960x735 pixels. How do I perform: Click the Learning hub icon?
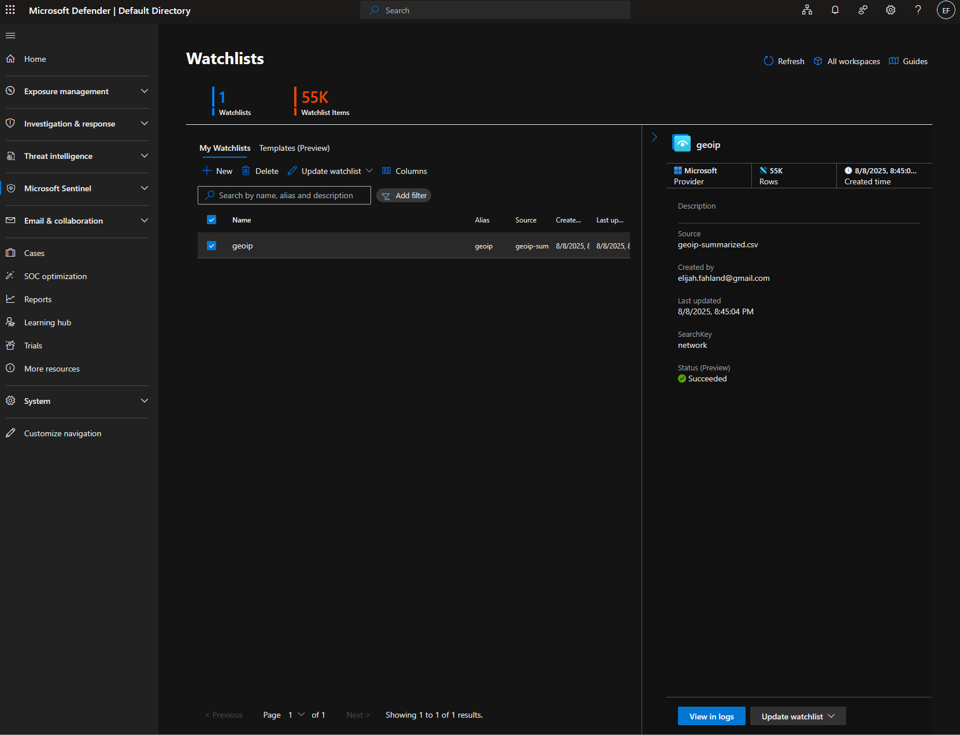[10, 322]
